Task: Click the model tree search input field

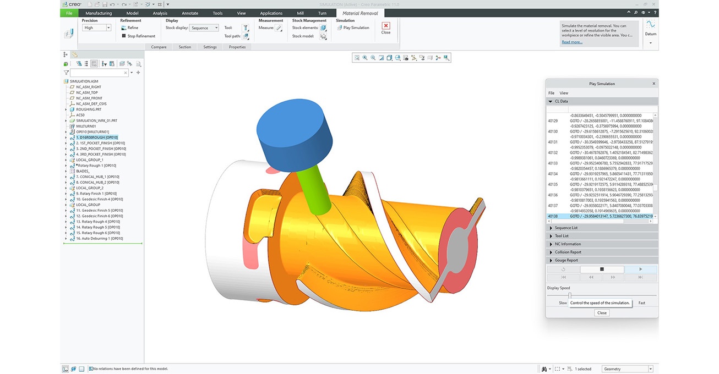Action: (99, 73)
